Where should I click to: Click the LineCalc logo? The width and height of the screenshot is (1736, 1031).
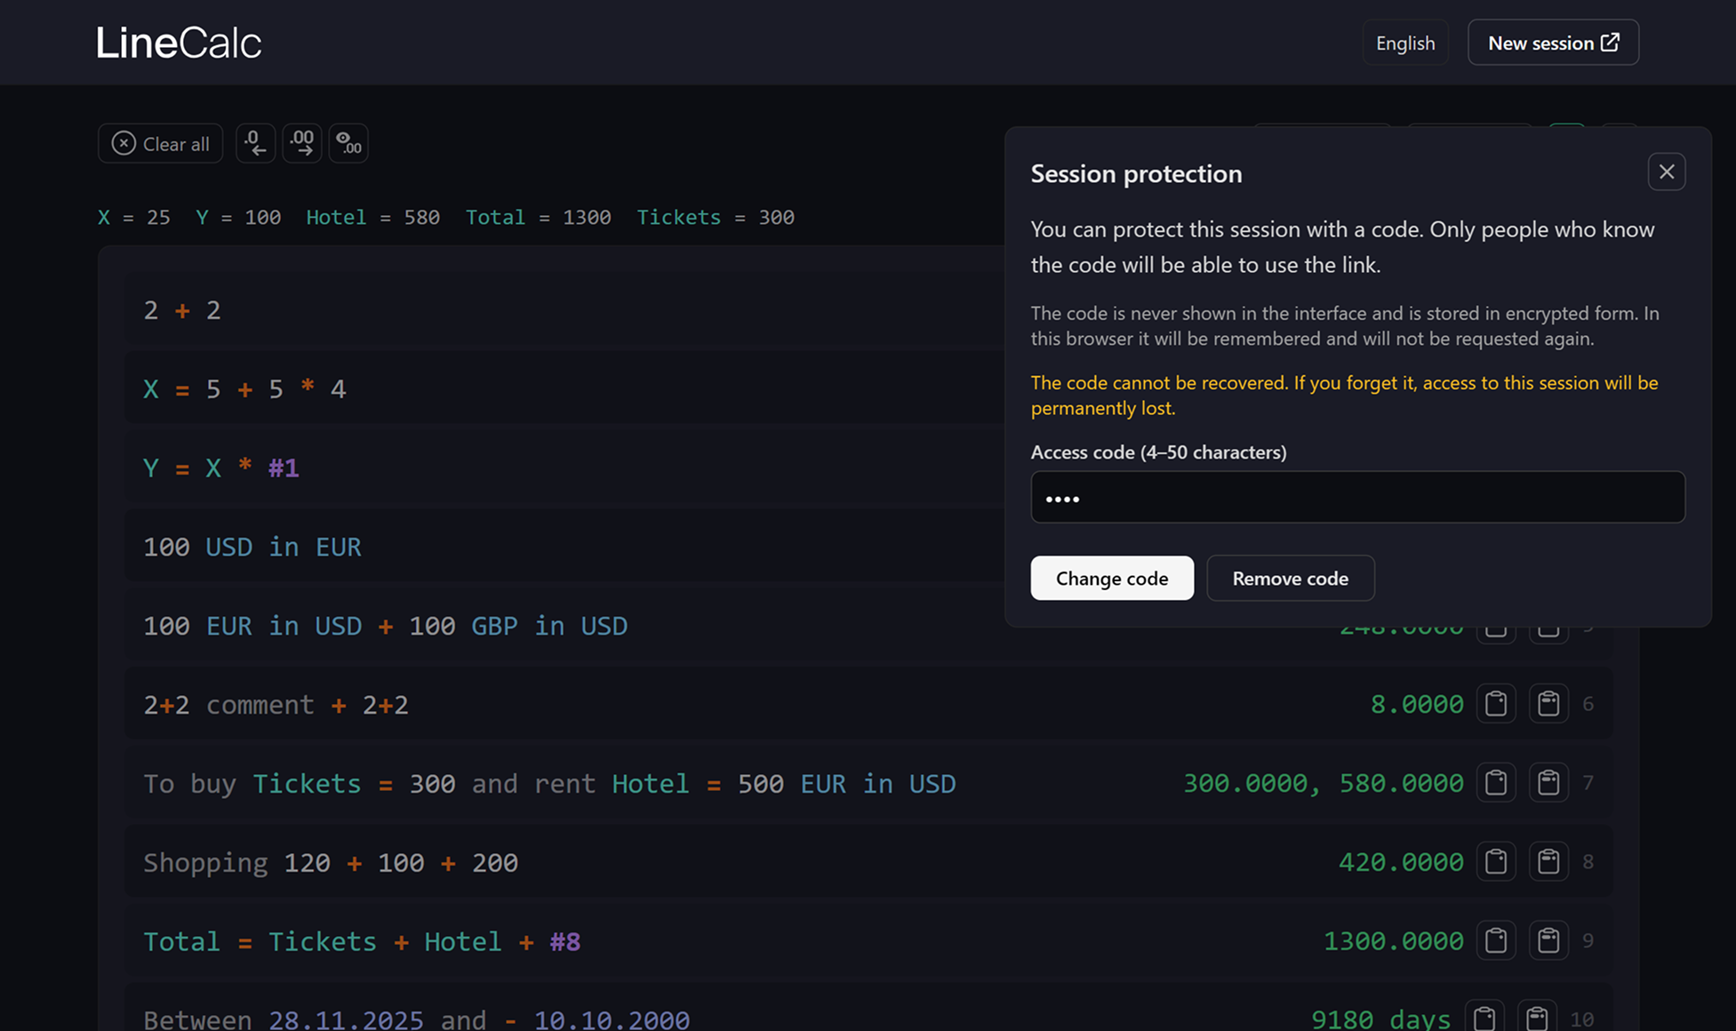pyautogui.click(x=179, y=42)
